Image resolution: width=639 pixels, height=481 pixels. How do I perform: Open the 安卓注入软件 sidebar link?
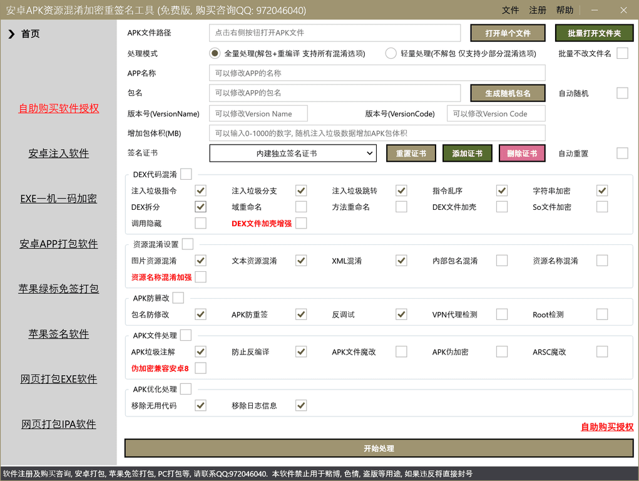point(59,153)
